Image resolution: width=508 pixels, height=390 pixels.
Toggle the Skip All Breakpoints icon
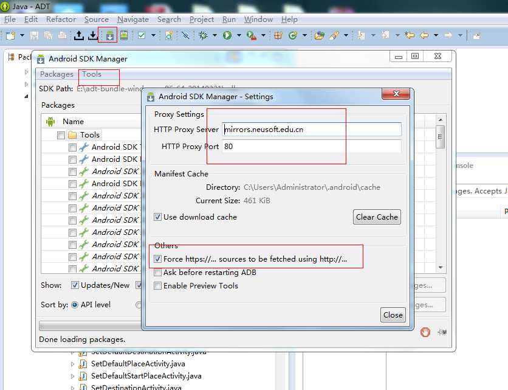185,35
